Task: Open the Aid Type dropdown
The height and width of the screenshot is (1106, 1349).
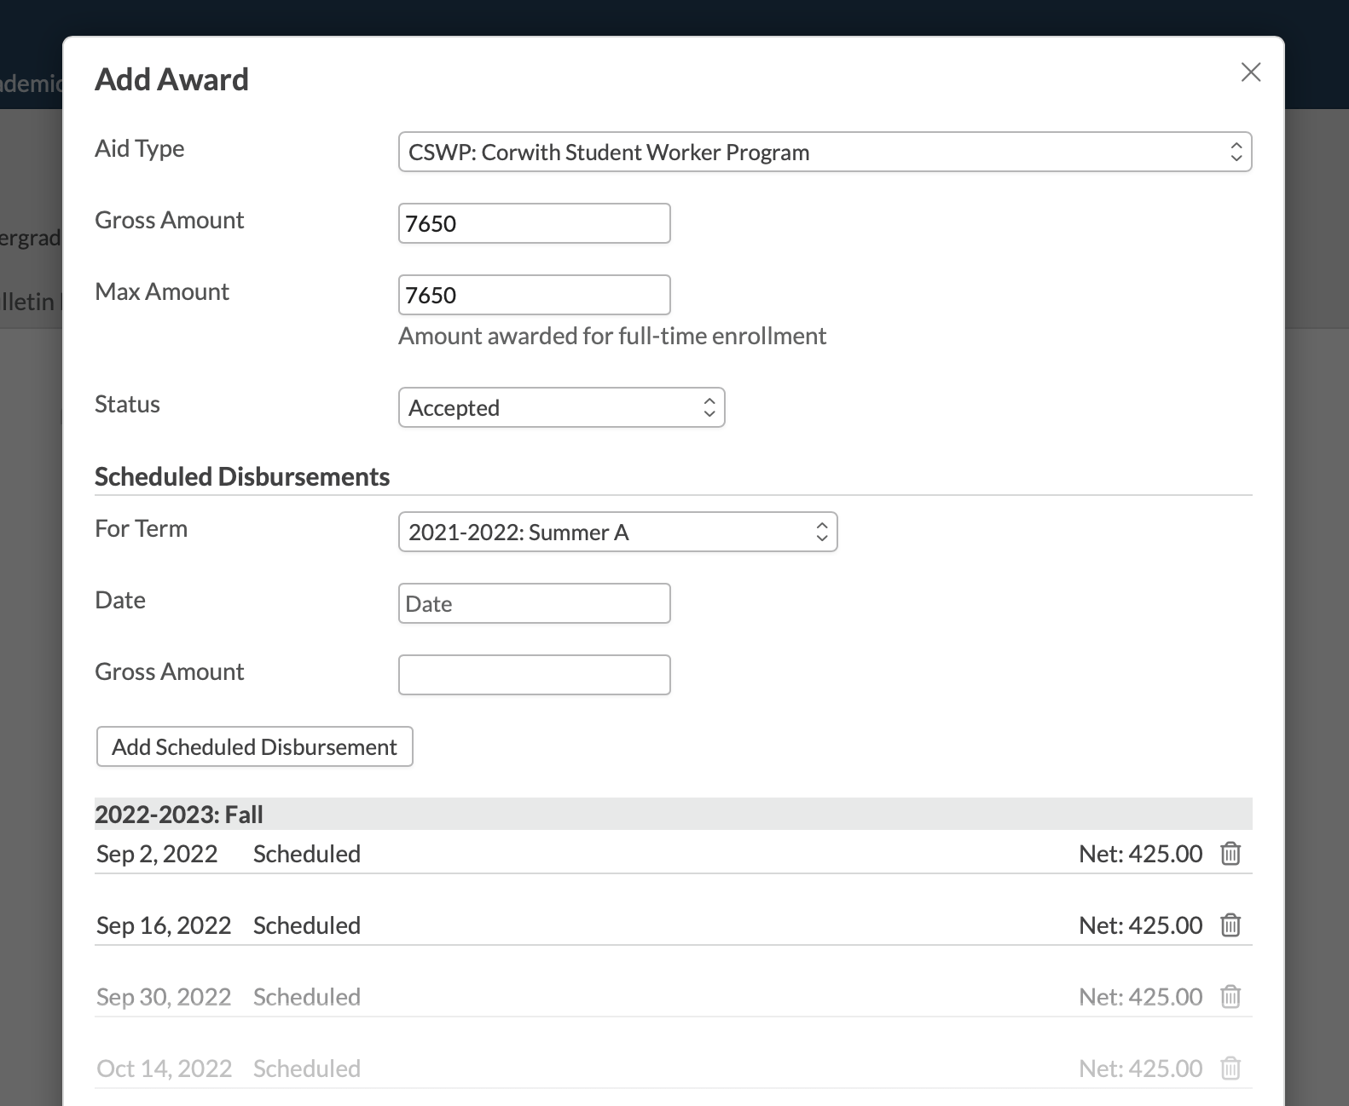Action: [825, 152]
